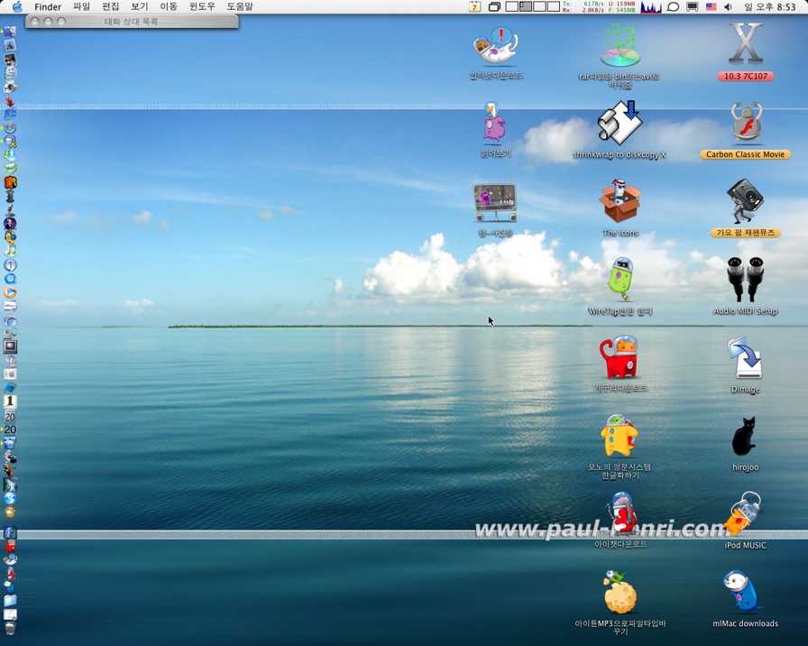The width and height of the screenshot is (808, 646).
Task: Open the Carbon Classic Movie icon
Action: 745,125
